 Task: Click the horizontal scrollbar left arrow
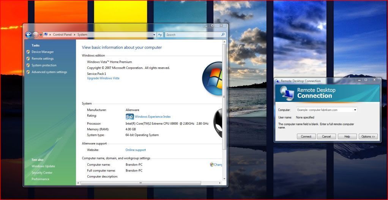(x=78, y=183)
